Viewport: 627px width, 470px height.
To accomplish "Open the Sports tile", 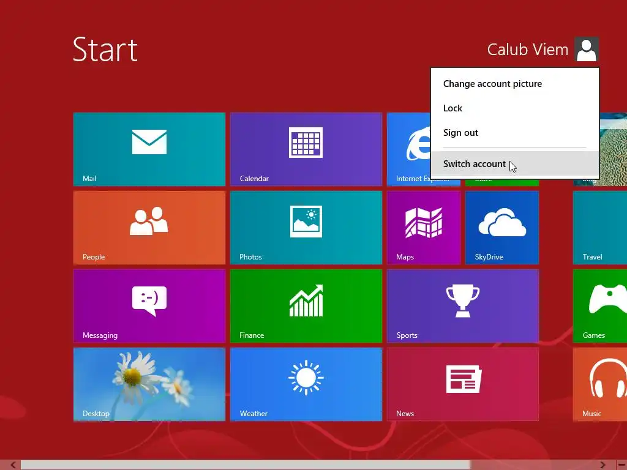I will point(463,306).
